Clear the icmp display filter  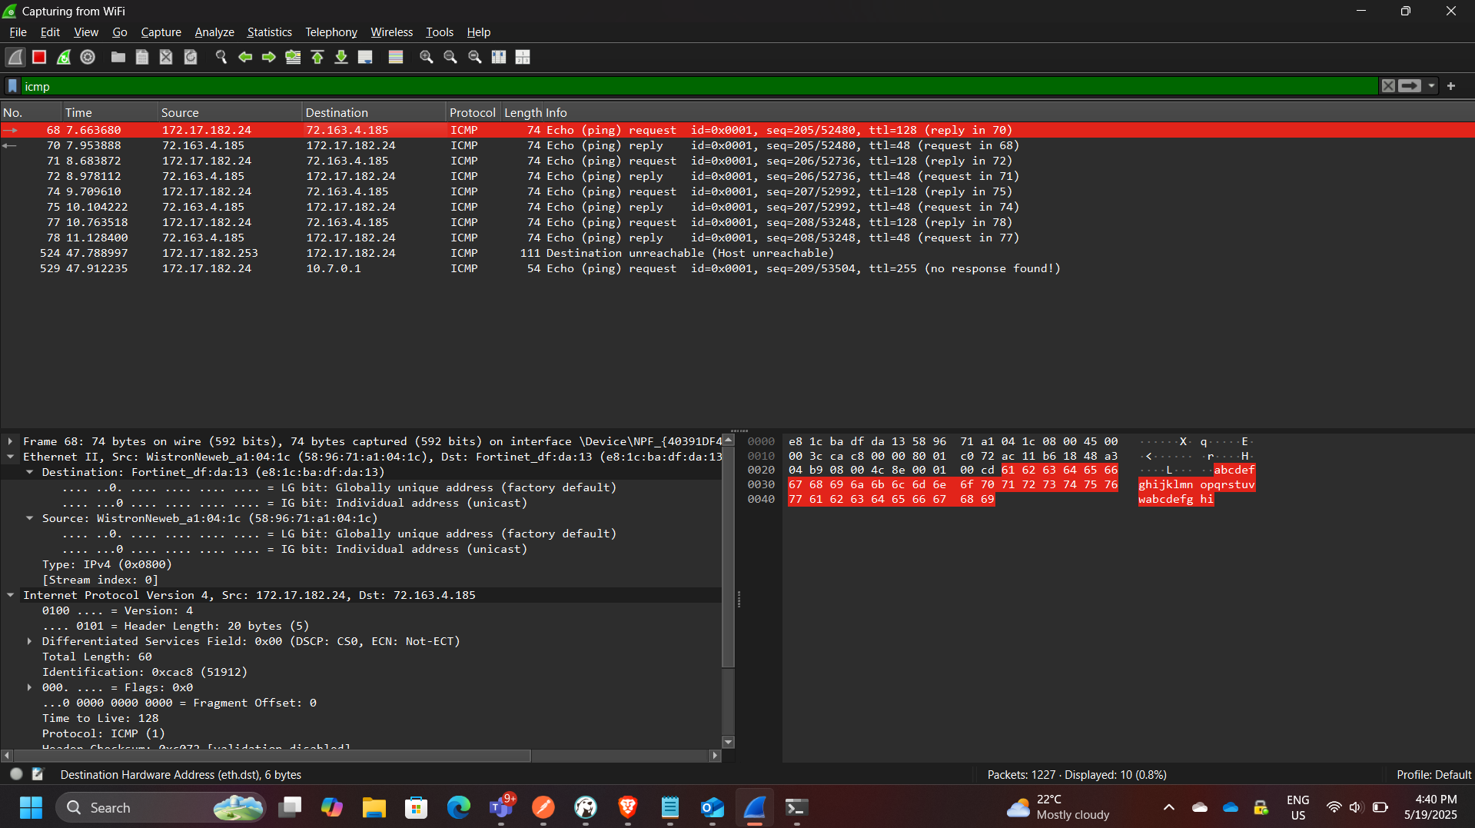coord(1388,85)
